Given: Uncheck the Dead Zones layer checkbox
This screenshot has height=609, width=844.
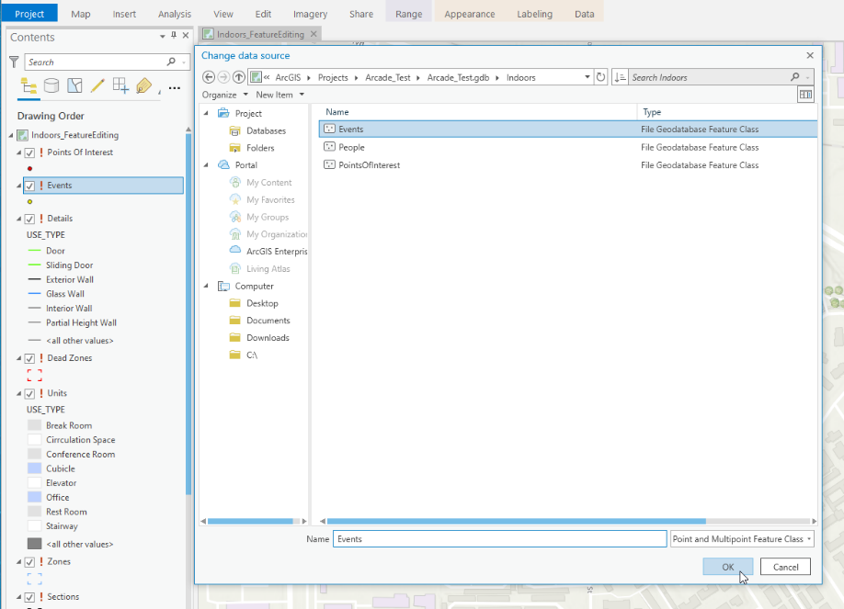Looking at the screenshot, I should pos(29,358).
